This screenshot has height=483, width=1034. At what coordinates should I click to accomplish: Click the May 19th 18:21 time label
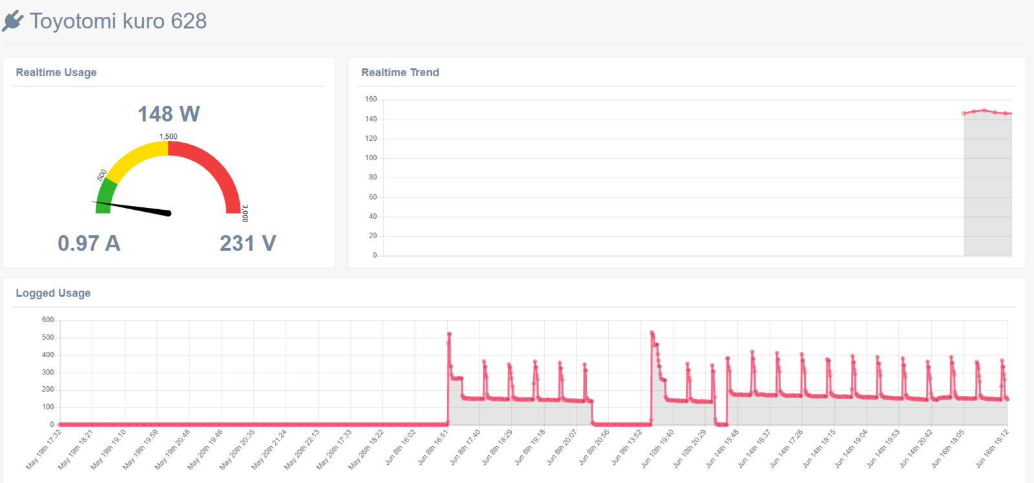click(76, 450)
